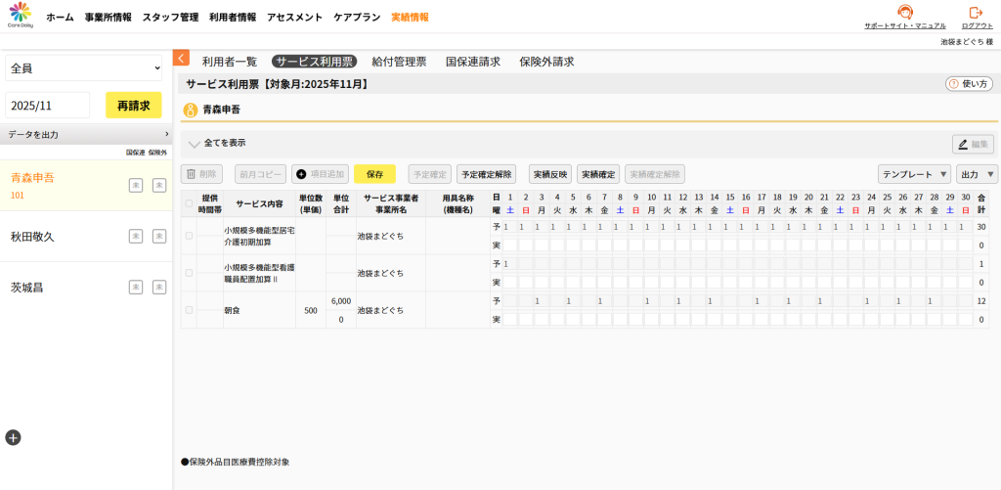Click the 削除 trash button
Screen dimensions: 1001x490
201,174
